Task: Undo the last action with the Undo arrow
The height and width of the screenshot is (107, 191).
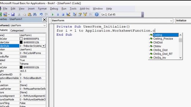Action: 41,15
